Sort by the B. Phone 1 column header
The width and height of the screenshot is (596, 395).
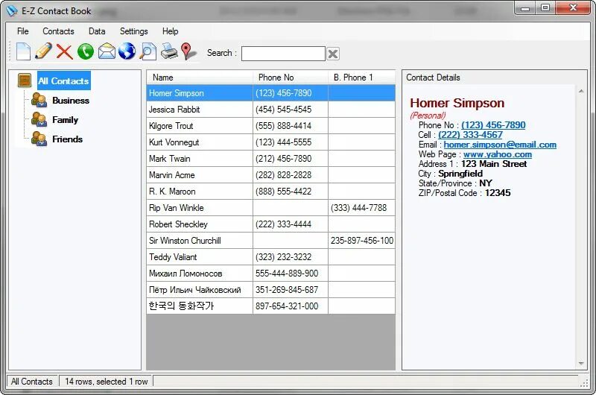361,78
